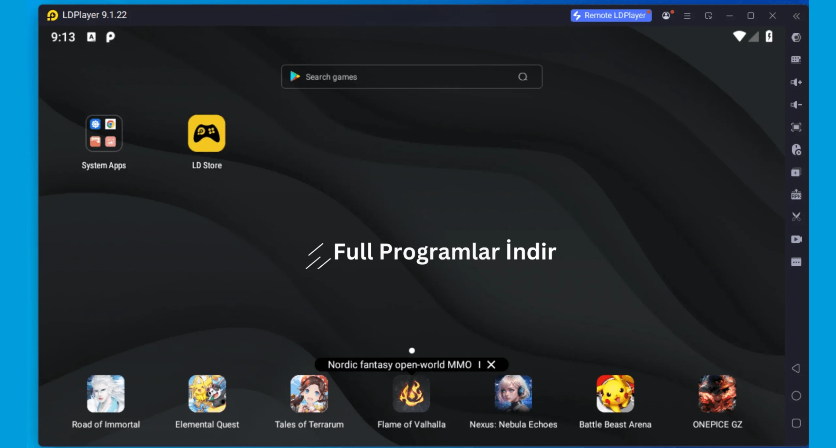The width and height of the screenshot is (836, 448).
Task: Open the settings hexagon icon in sidebar
Action: (796, 37)
